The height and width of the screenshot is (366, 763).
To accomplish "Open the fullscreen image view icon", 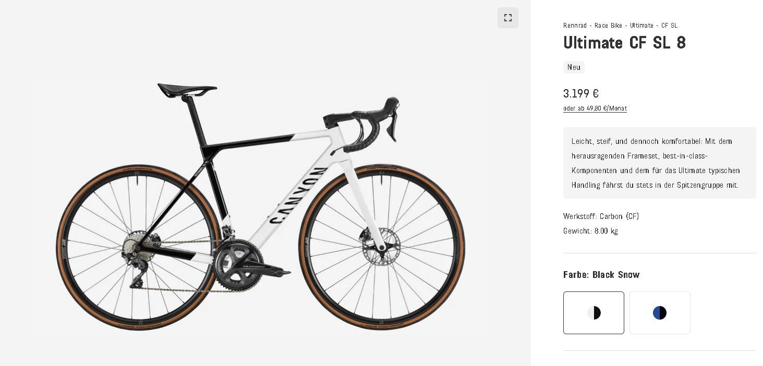I will coord(507,18).
